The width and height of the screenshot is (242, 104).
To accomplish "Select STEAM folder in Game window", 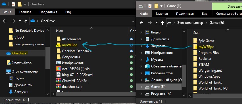I will pyautogui.click(x=201, y=65).
